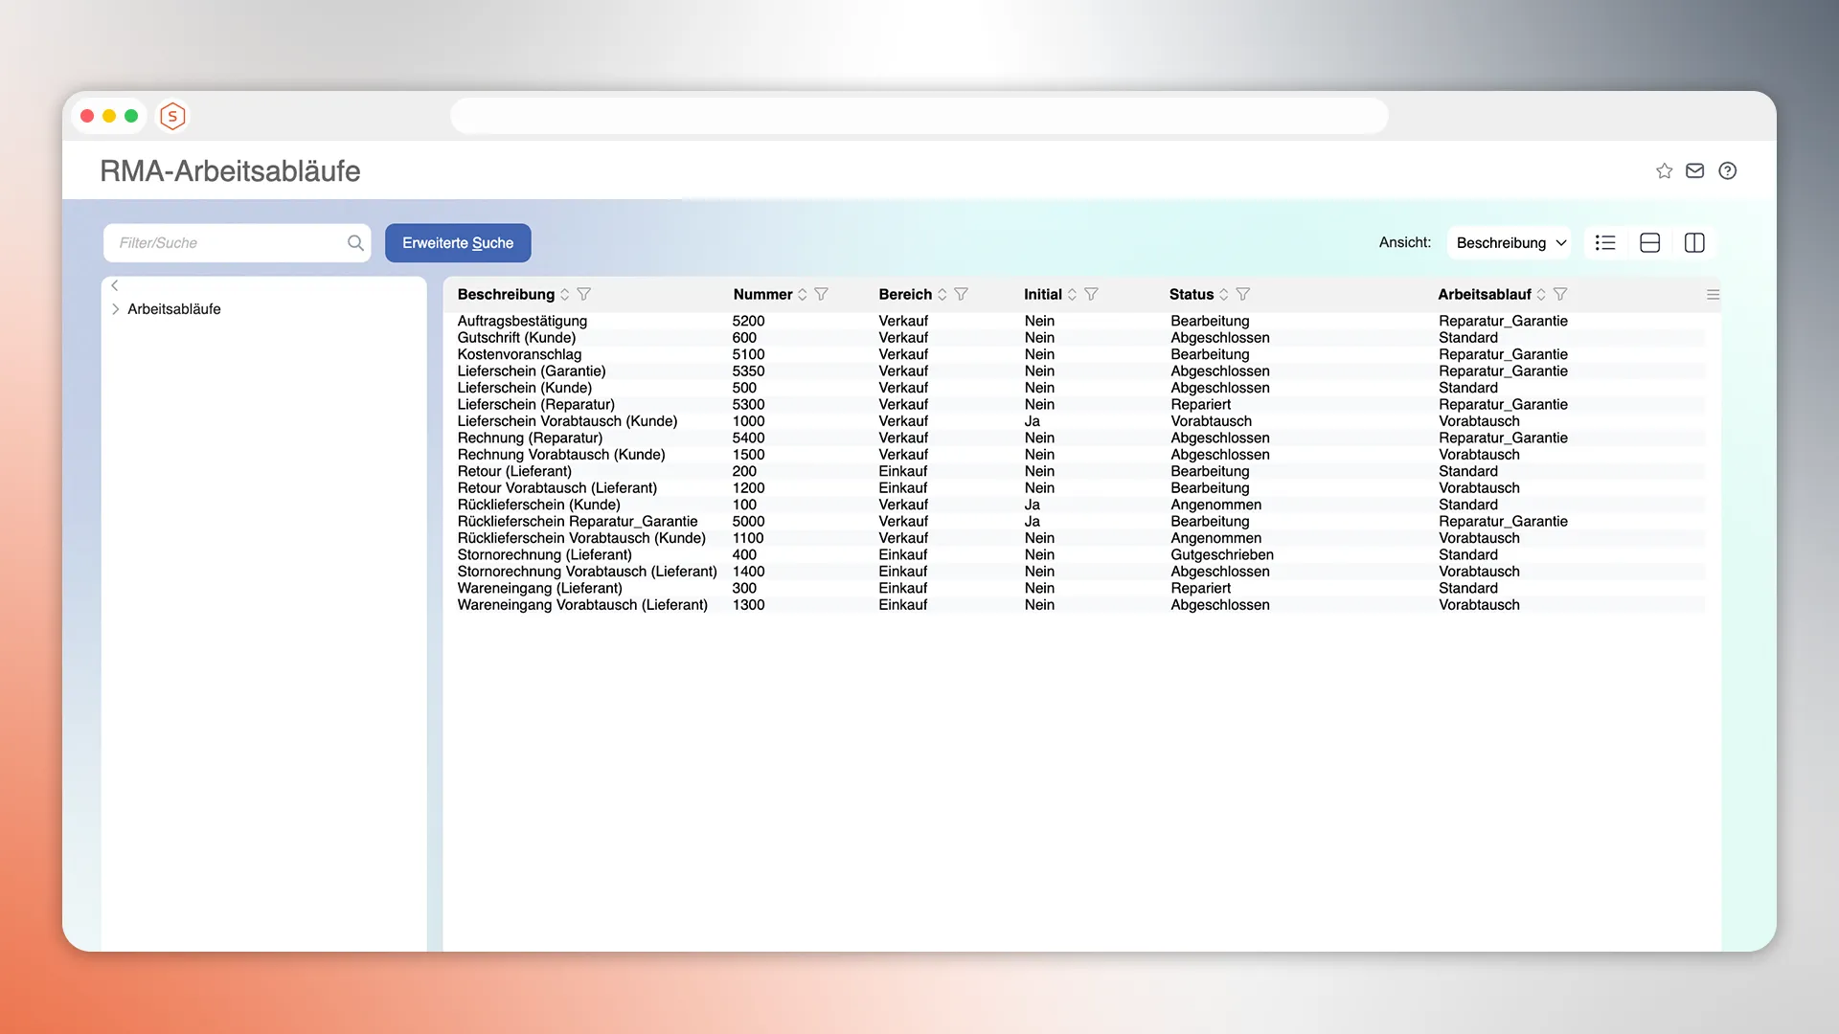The width and height of the screenshot is (1839, 1034).
Task: Toggle sort on the Bereich column
Action: tap(942, 295)
